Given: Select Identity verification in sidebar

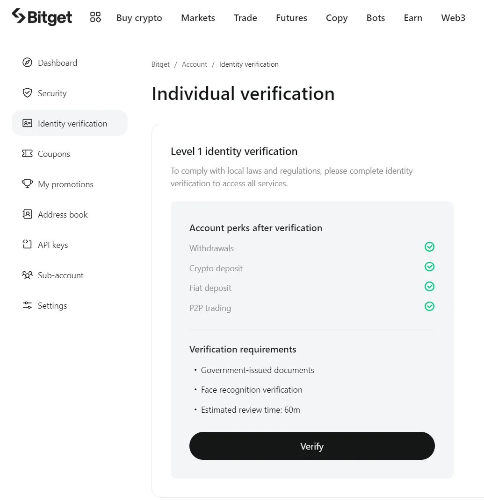Looking at the screenshot, I should (x=70, y=123).
